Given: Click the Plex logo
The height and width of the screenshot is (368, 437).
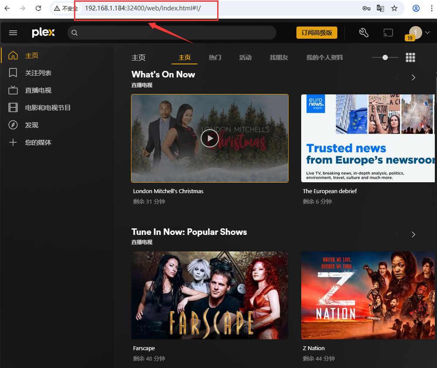Looking at the screenshot, I should (x=43, y=32).
